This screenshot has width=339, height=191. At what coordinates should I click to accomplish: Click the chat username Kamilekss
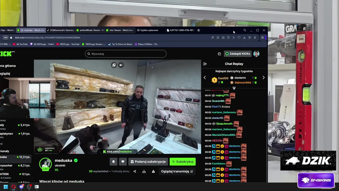click(218, 164)
